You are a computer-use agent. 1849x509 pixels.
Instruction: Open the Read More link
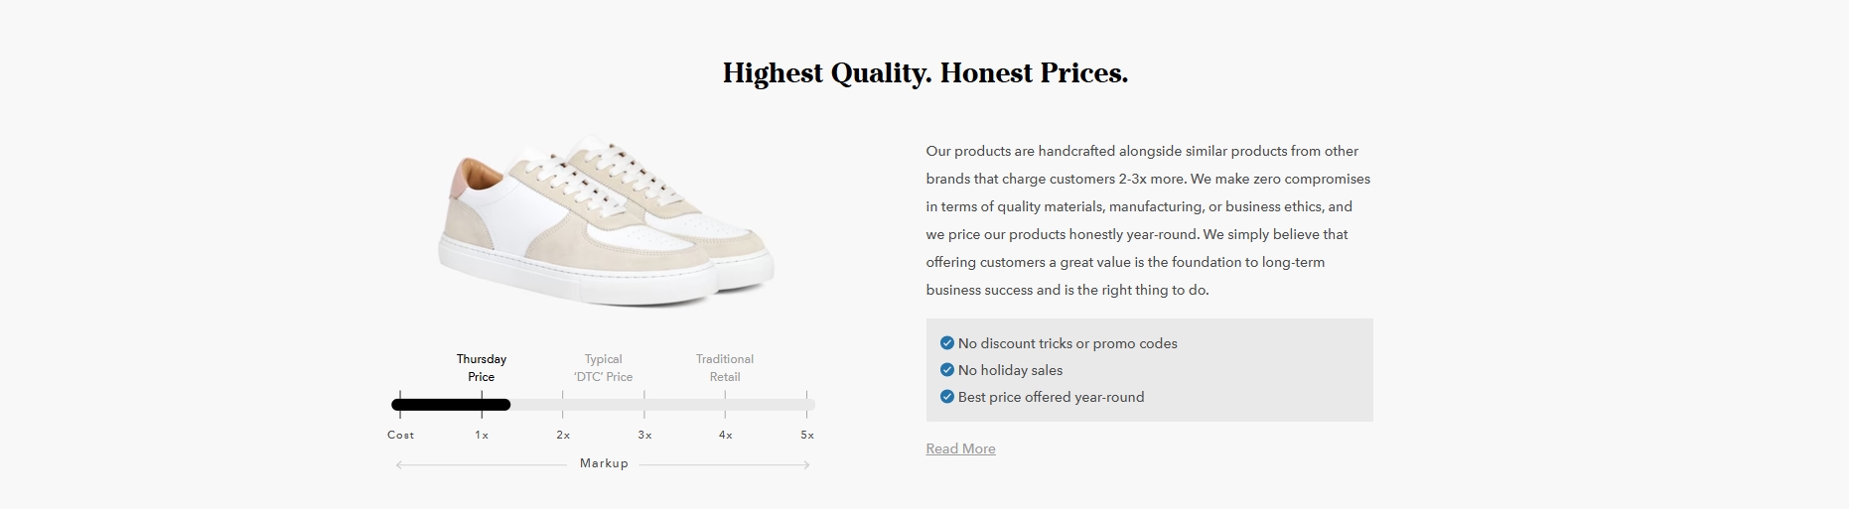tap(960, 448)
